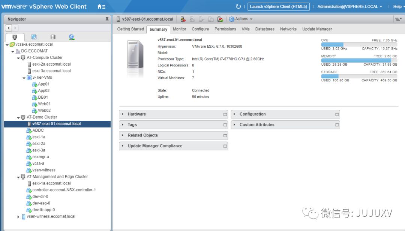Refresh the vSphere Web Client
405x231 pixels.
(x=238, y=6)
